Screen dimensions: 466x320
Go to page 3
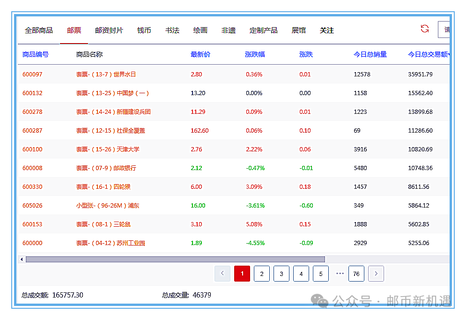281,274
